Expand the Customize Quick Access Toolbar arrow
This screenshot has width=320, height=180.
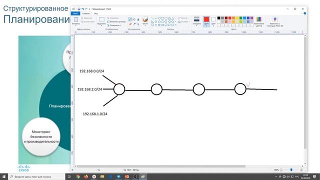[x=89, y=9]
